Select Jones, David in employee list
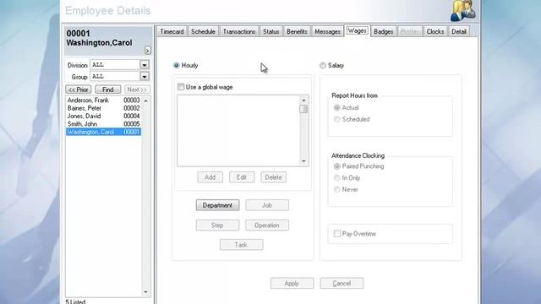 tap(103, 117)
